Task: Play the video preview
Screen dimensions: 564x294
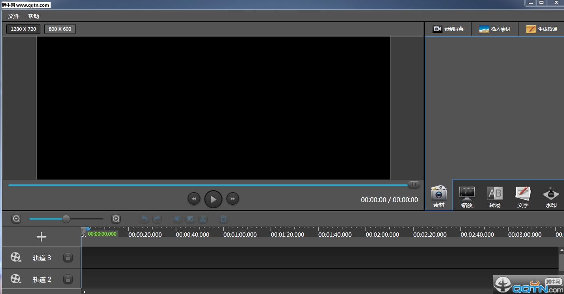Action: point(213,199)
